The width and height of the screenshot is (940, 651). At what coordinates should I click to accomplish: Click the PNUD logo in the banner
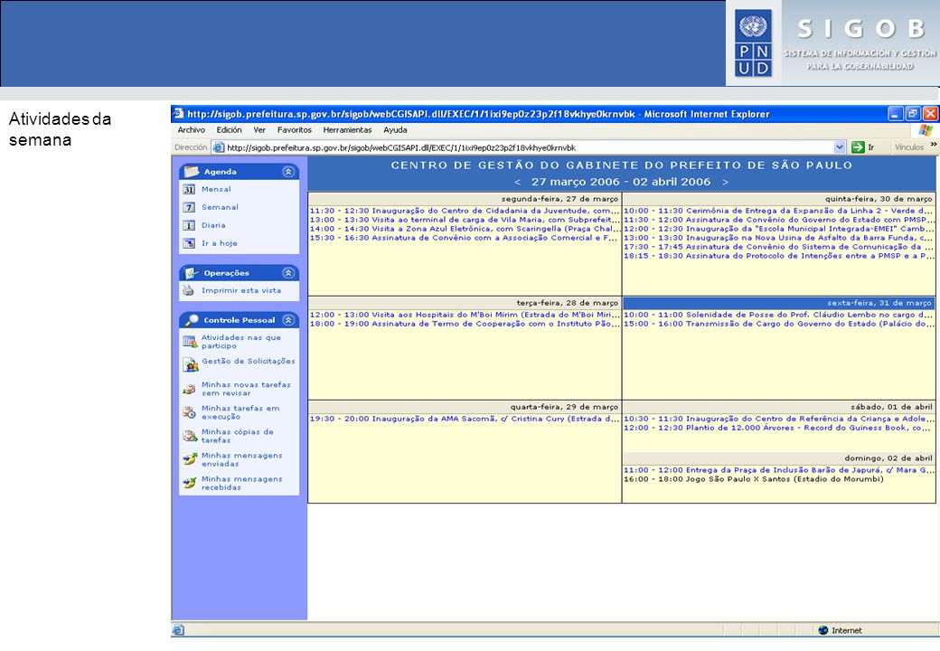[x=753, y=43]
